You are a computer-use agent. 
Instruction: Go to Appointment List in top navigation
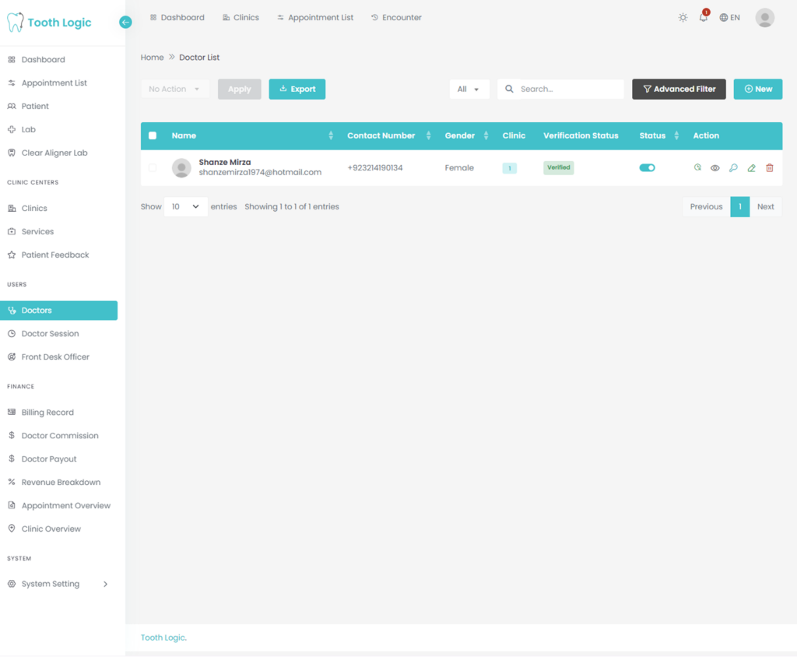coord(315,18)
